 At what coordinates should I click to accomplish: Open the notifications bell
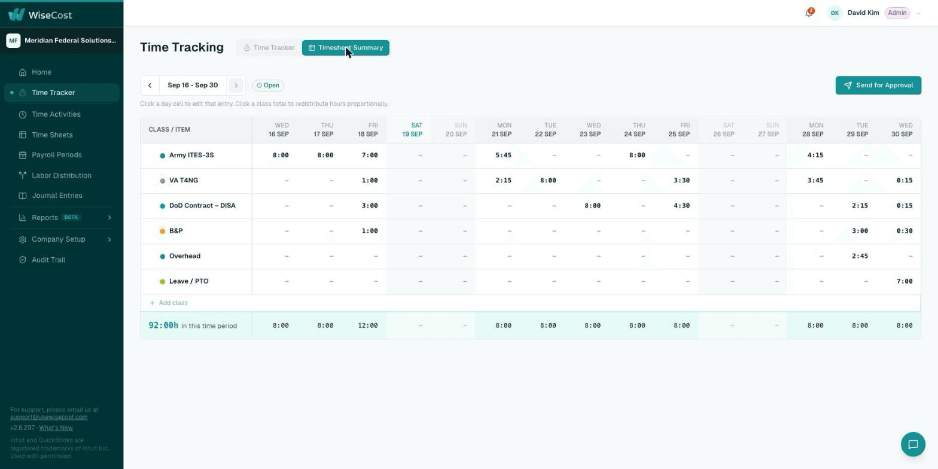click(x=809, y=13)
